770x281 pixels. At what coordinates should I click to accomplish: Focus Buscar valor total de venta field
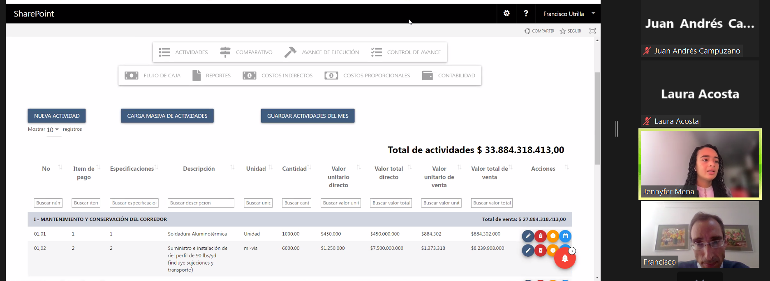coord(492,203)
